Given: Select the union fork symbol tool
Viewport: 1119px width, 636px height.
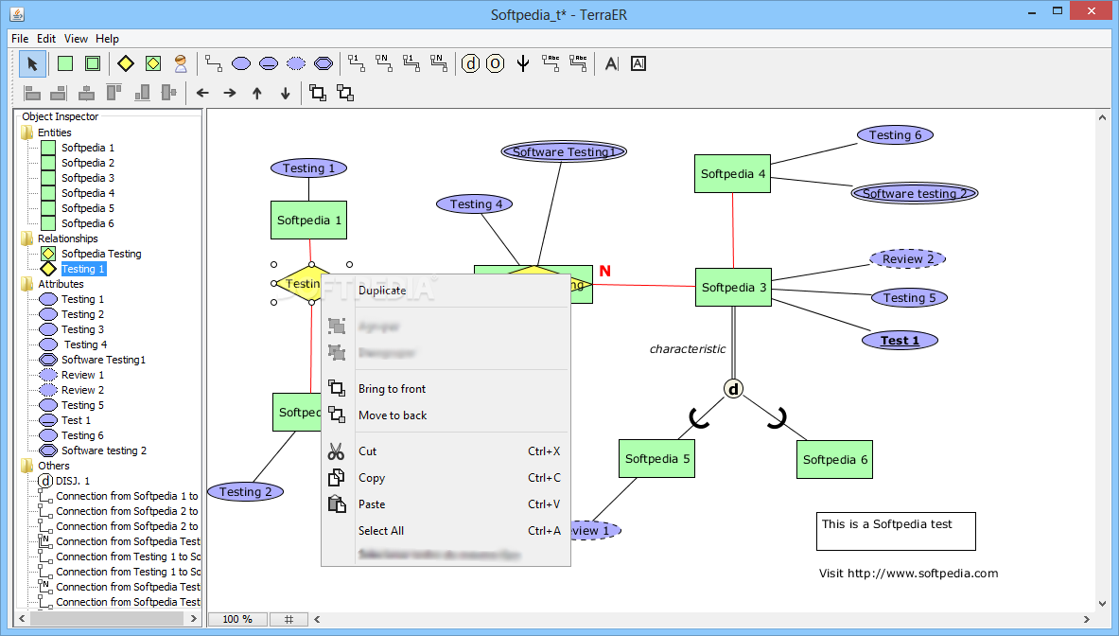Looking at the screenshot, I should [x=523, y=63].
